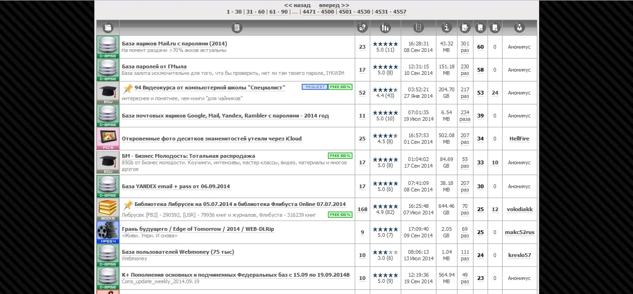Open BOOKS category icon for Либрусек row

[108, 209]
